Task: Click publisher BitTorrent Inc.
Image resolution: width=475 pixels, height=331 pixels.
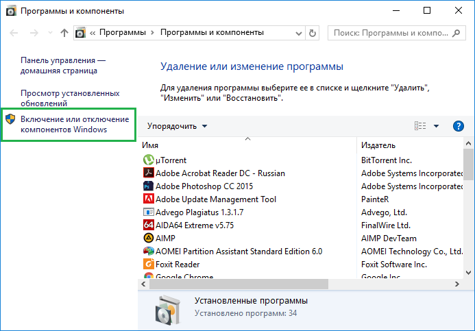Action: pos(387,160)
